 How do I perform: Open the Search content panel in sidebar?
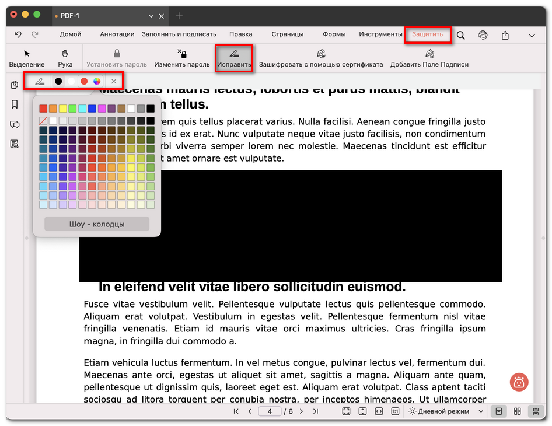pyautogui.click(x=13, y=144)
